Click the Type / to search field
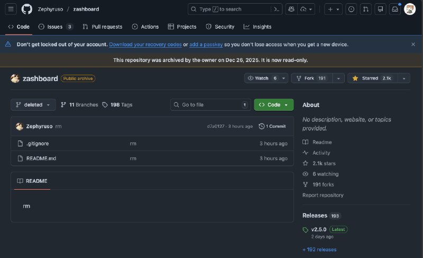The image size is (423, 258). click(x=229, y=9)
